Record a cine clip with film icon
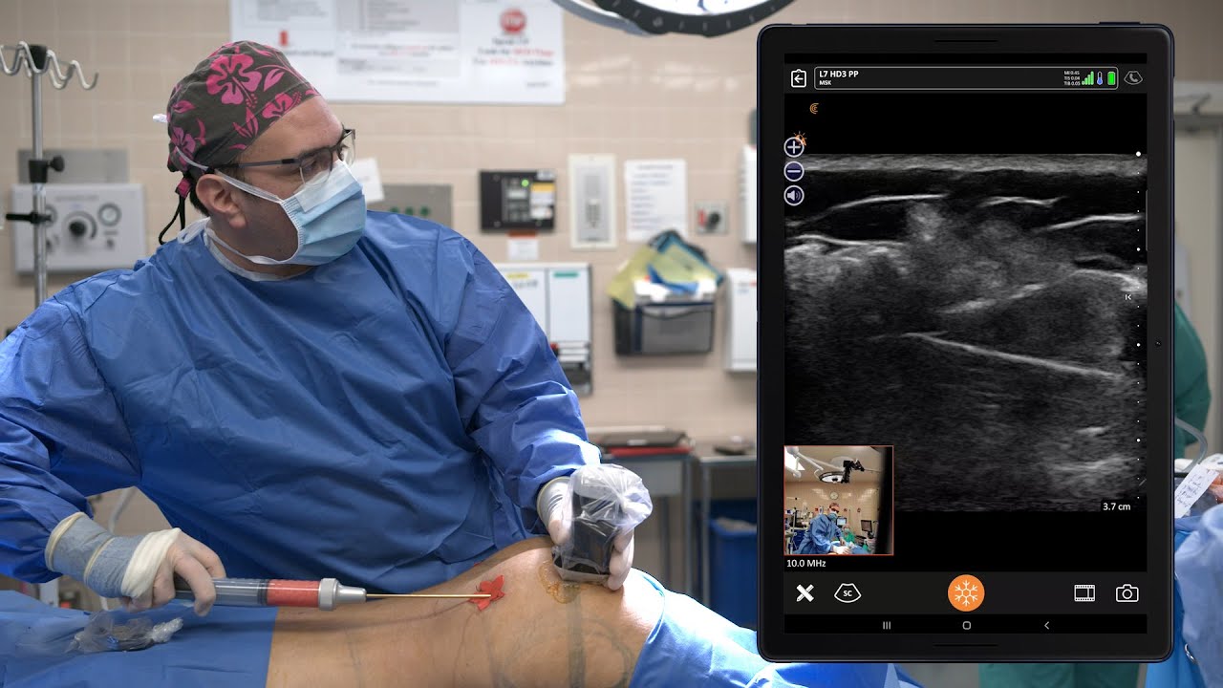Image resolution: width=1223 pixels, height=688 pixels. point(1084,593)
